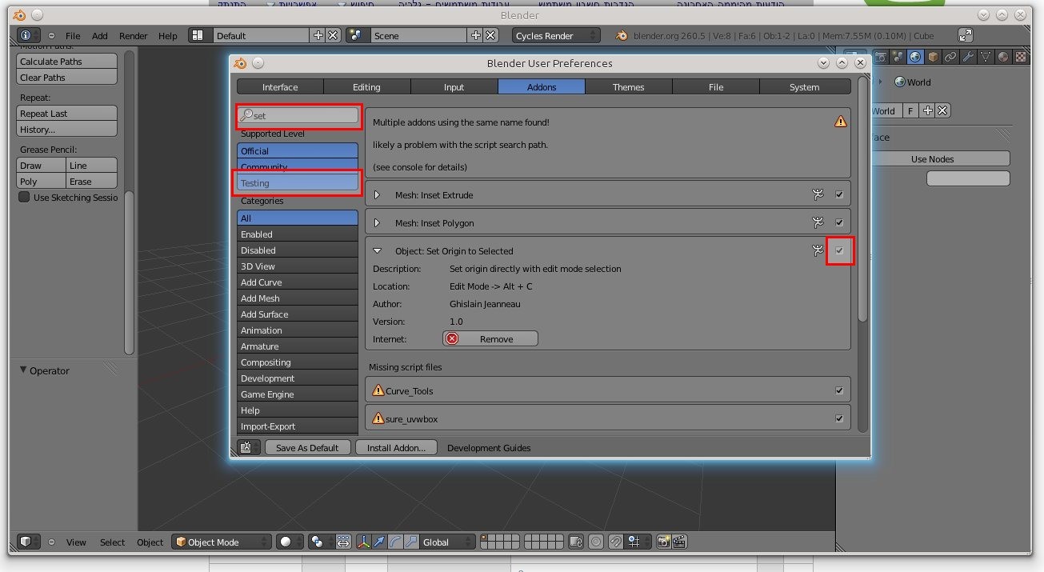Open the Cycles Render engine dropdown

[556, 35]
